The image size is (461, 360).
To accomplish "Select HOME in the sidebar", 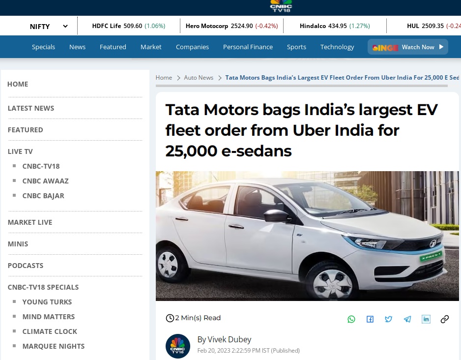I will [x=18, y=84].
